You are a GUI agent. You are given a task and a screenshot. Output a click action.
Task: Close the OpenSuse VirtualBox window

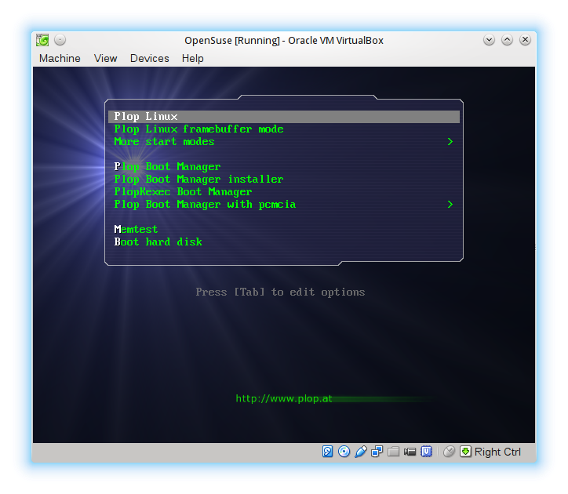(525, 39)
